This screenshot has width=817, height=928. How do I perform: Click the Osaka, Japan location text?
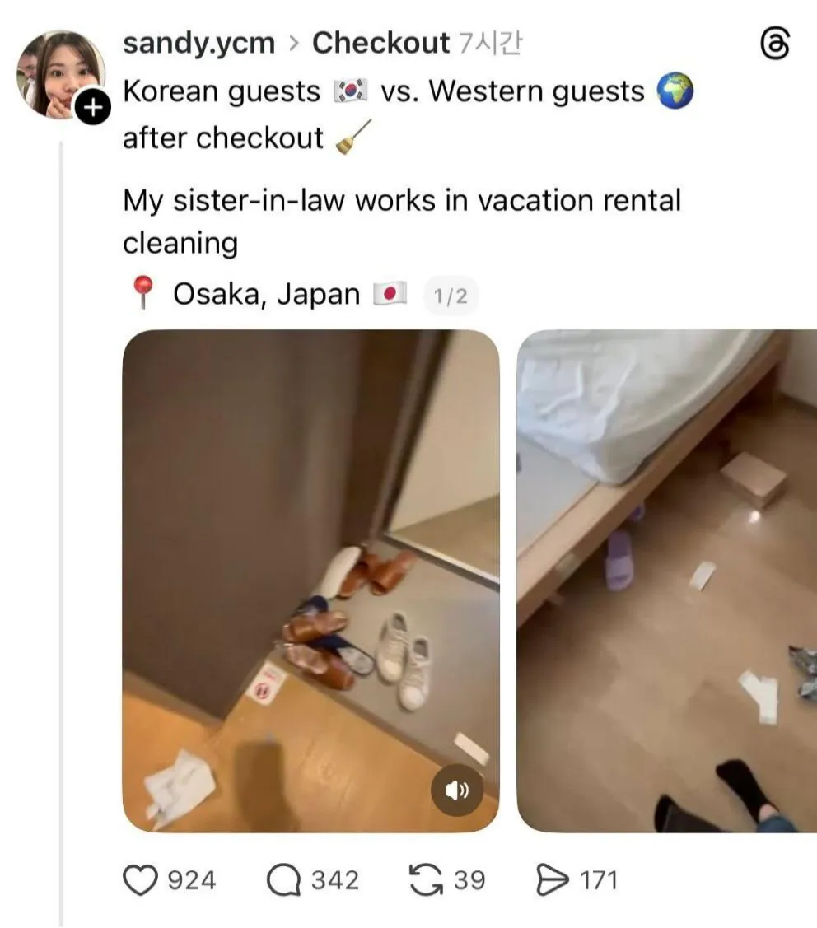[266, 294]
